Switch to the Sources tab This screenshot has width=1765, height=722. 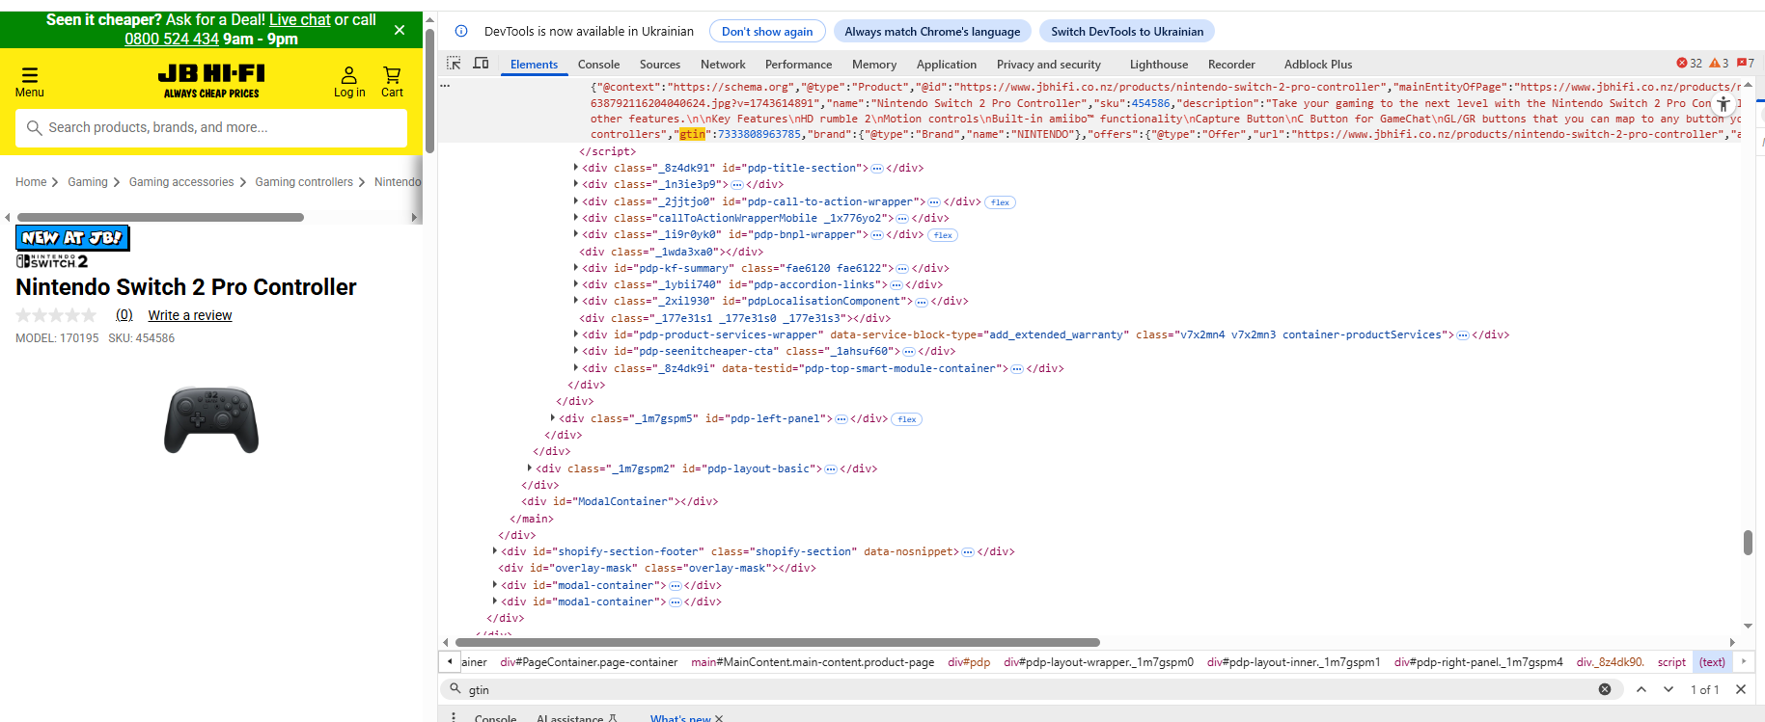click(660, 65)
